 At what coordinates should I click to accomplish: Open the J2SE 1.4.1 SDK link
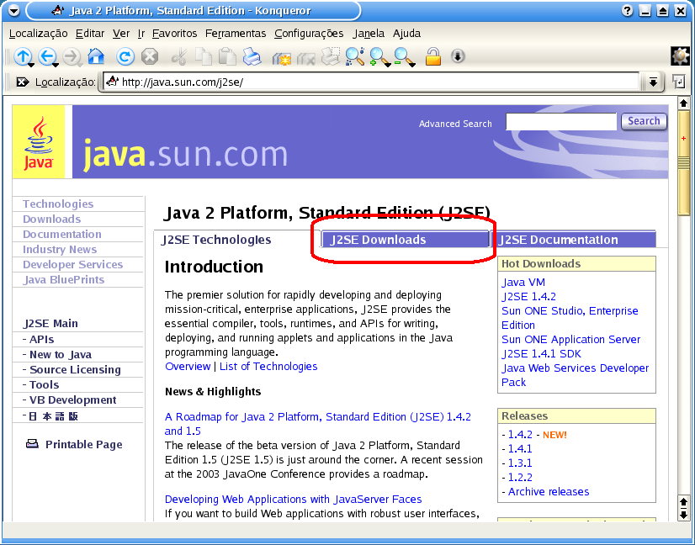541,353
